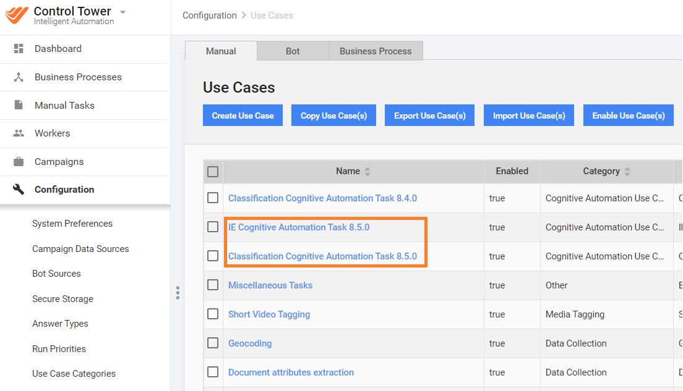The image size is (683, 391).
Task: Open Secure Storage settings
Action: point(62,299)
